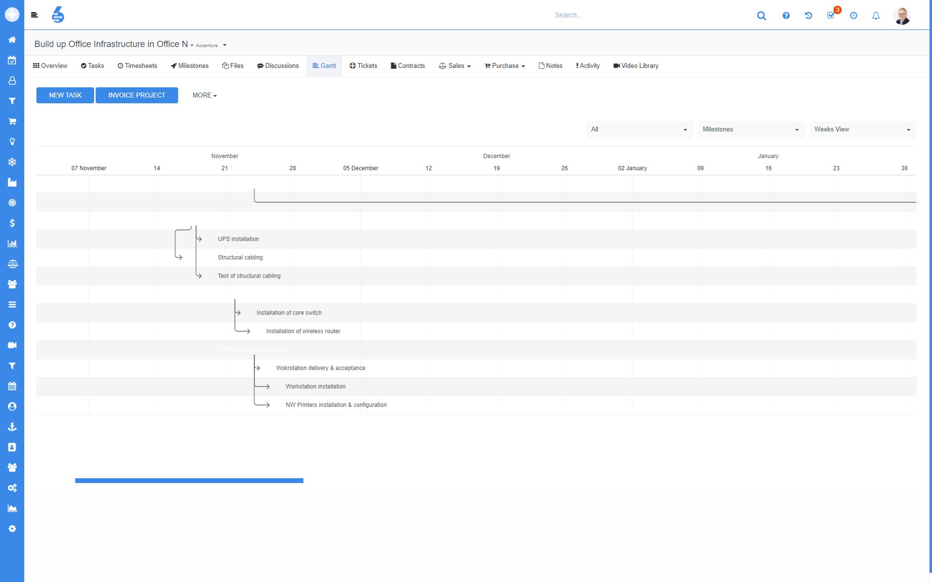932x582 pixels.
Task: Click the help question mark icon
Action: coord(785,15)
